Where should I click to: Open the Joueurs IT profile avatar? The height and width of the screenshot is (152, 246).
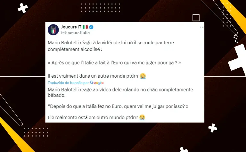pyautogui.click(x=53, y=30)
